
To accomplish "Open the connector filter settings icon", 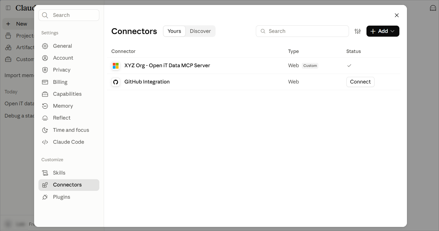I will (x=358, y=31).
